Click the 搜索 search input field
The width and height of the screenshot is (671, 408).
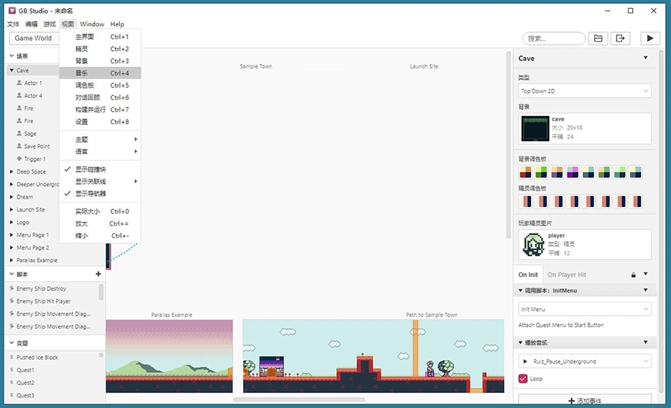[554, 38]
